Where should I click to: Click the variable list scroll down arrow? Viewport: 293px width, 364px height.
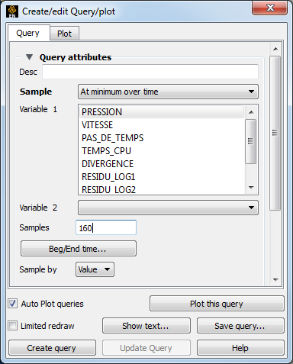(251, 188)
